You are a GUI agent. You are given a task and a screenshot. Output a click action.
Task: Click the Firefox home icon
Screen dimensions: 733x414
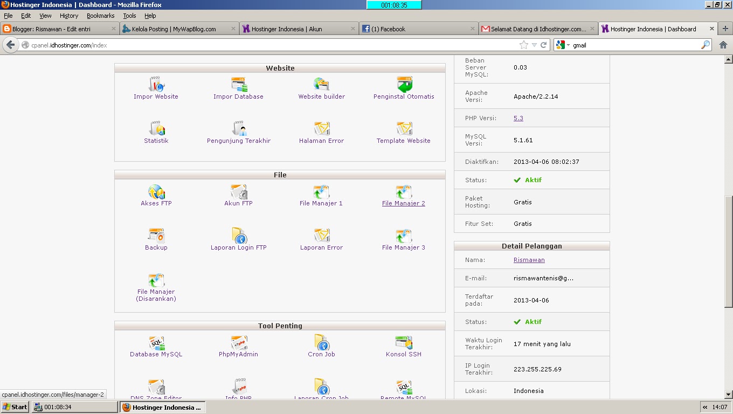(x=723, y=45)
